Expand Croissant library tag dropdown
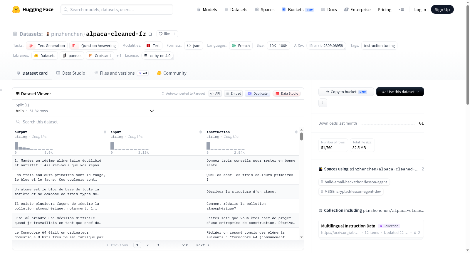The width and height of the screenshot is (470, 253). pos(100,56)
